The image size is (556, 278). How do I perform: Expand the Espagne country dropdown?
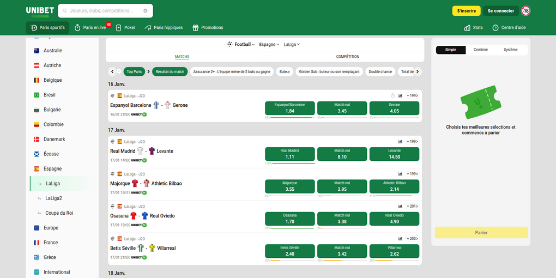tap(269, 44)
